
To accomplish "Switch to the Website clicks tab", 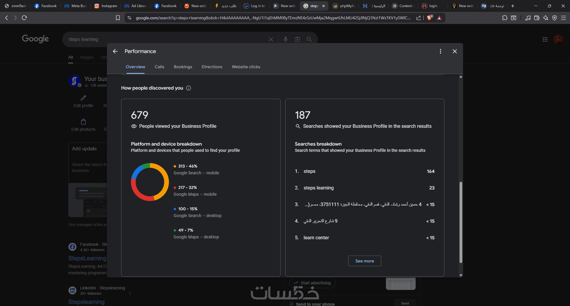I will click(246, 67).
